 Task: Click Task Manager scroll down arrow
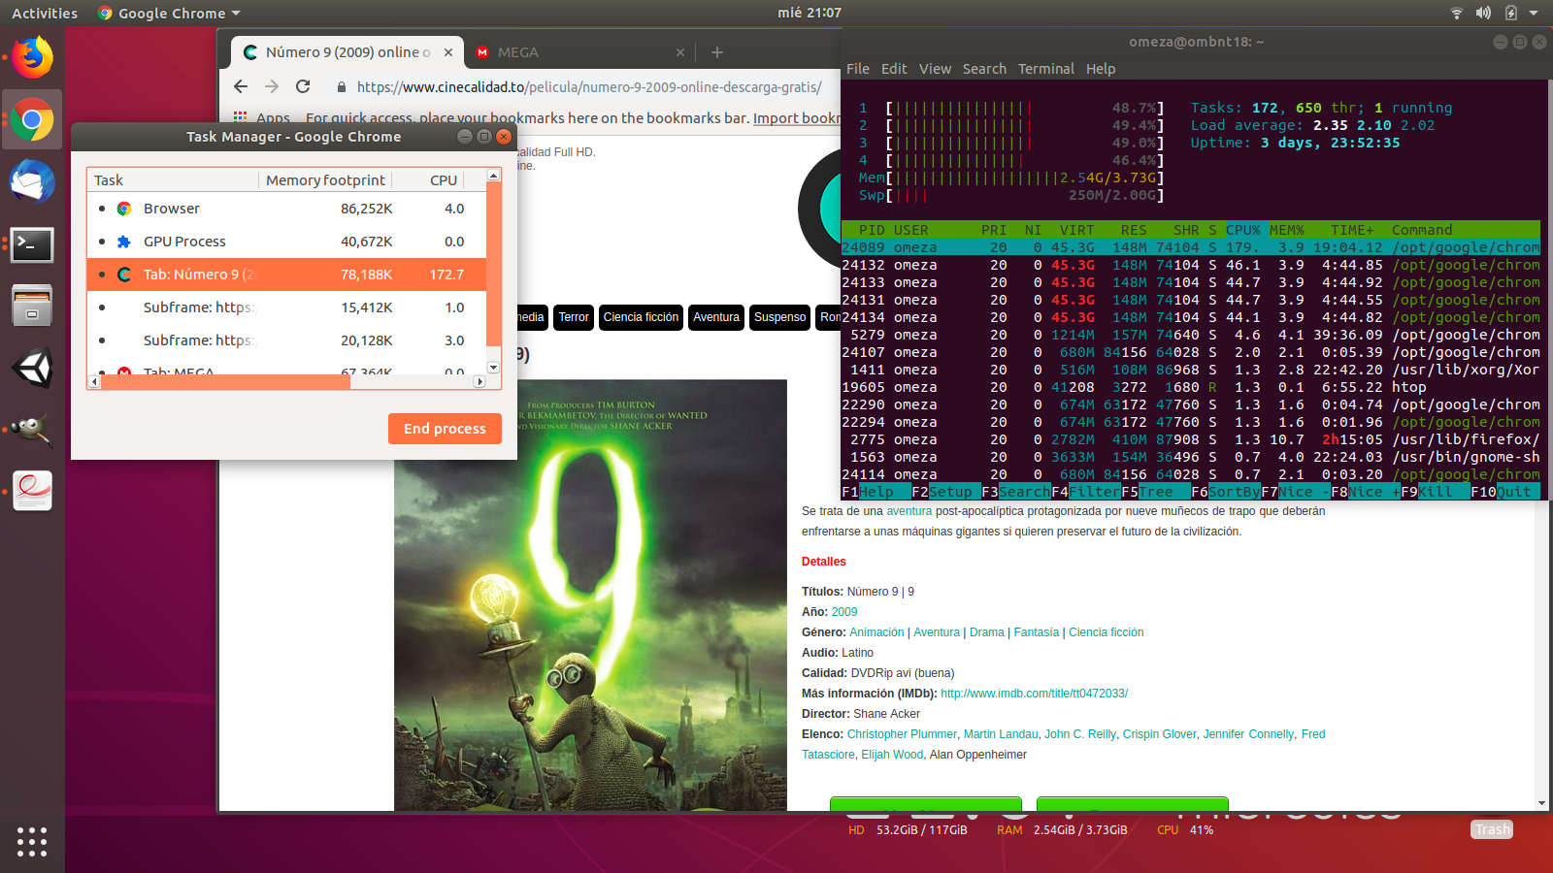[493, 368]
